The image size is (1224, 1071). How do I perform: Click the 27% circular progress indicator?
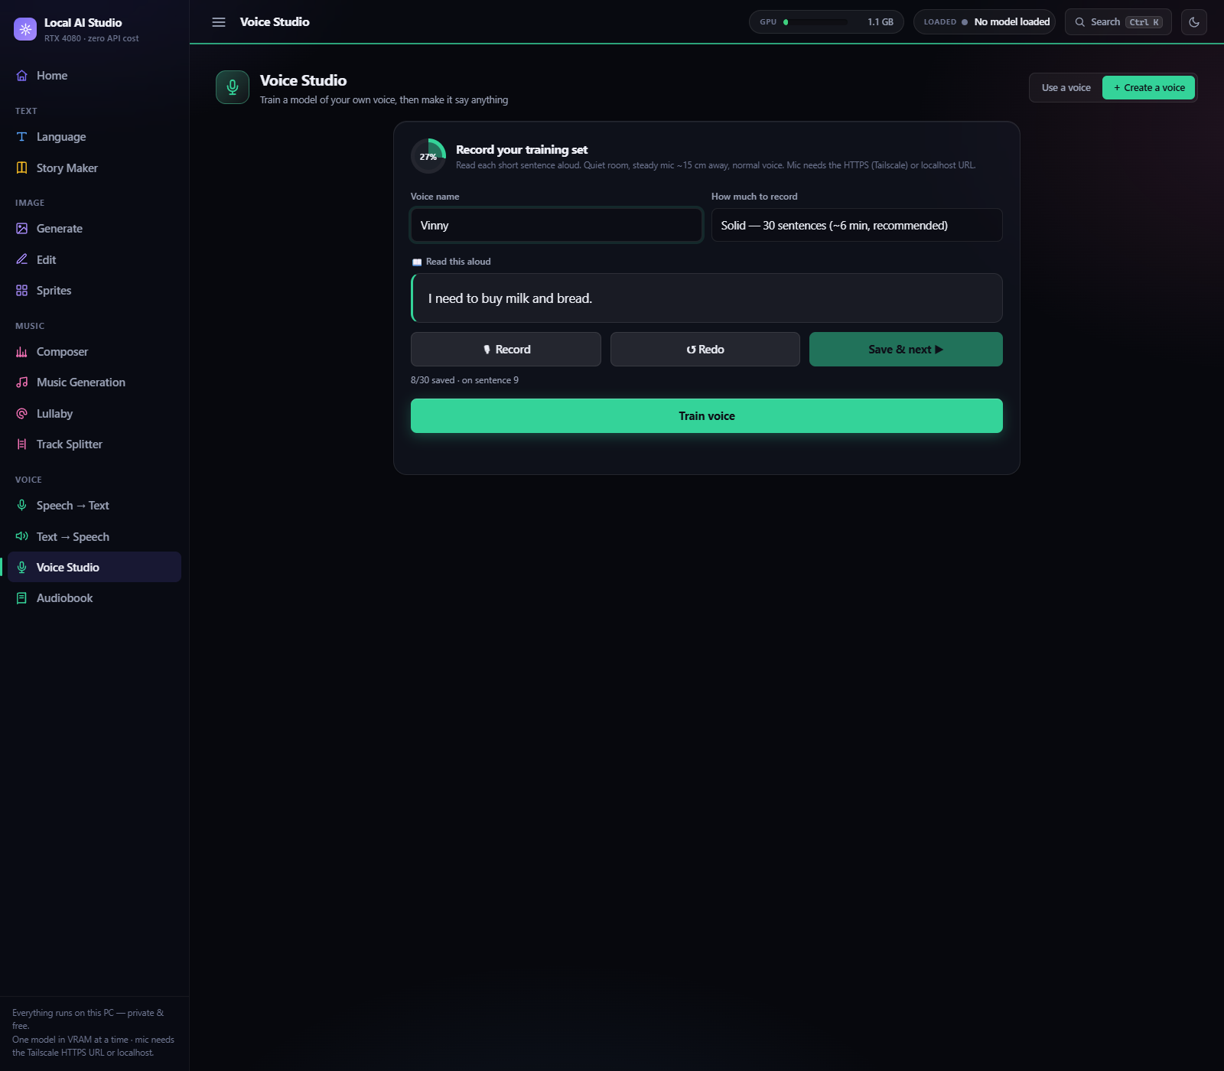point(428,156)
